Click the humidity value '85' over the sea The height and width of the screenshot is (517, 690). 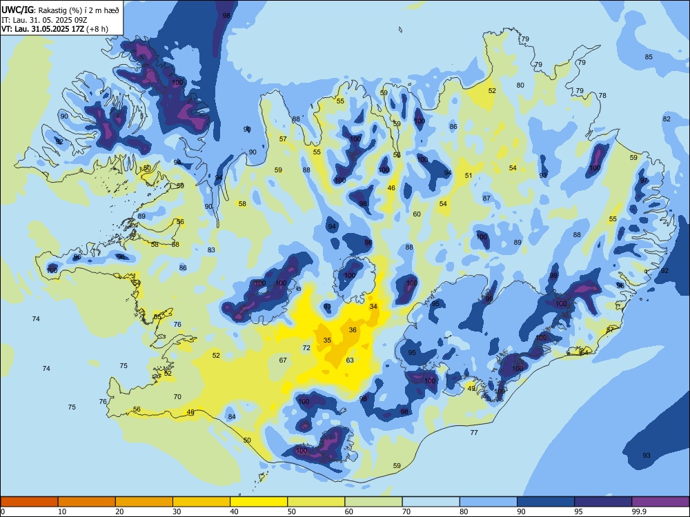coord(649,57)
